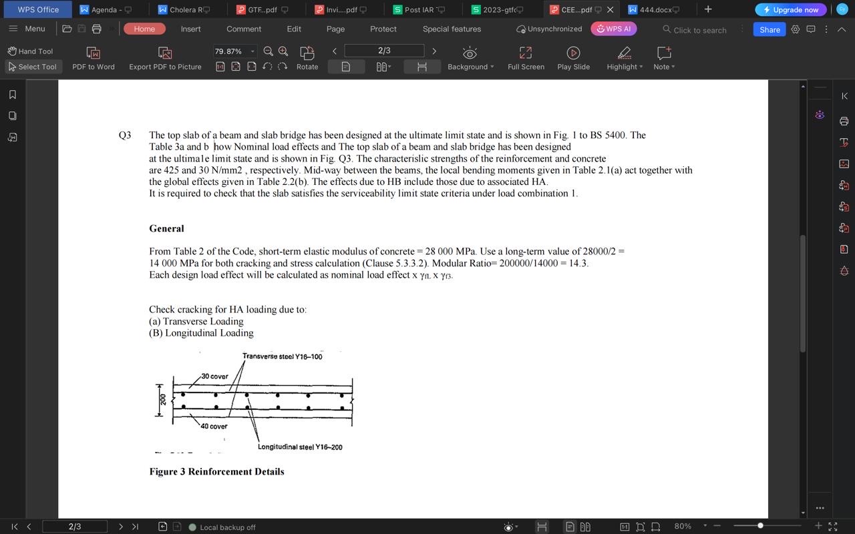The width and height of the screenshot is (855, 534).
Task: Zoom in with the magnifier plus icon
Action: (x=283, y=51)
